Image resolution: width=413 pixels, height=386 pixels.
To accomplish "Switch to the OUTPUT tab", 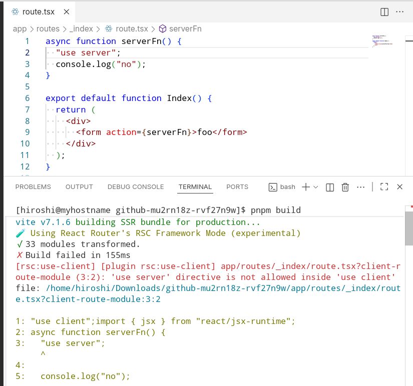I will coord(79,187).
